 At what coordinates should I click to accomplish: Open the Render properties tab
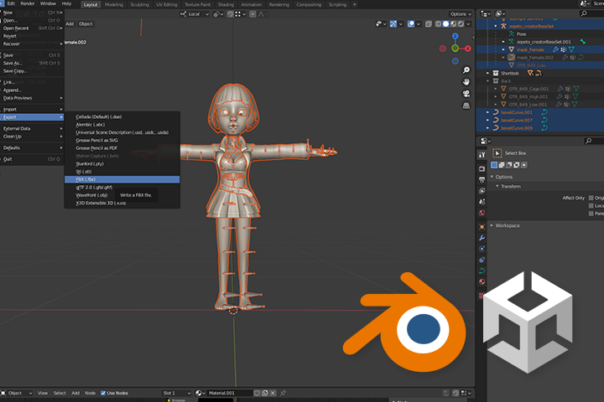(482, 168)
